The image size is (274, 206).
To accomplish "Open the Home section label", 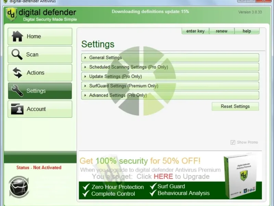I will 34,36.
